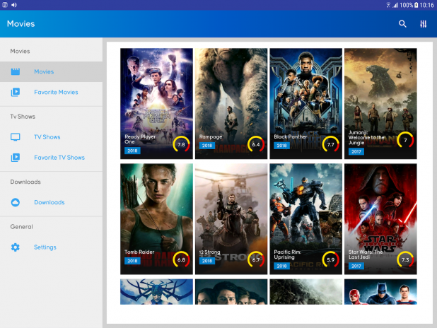437x328 pixels.
Task: Open the Star Wars: The Last Jedi poster
Action: 380,218
